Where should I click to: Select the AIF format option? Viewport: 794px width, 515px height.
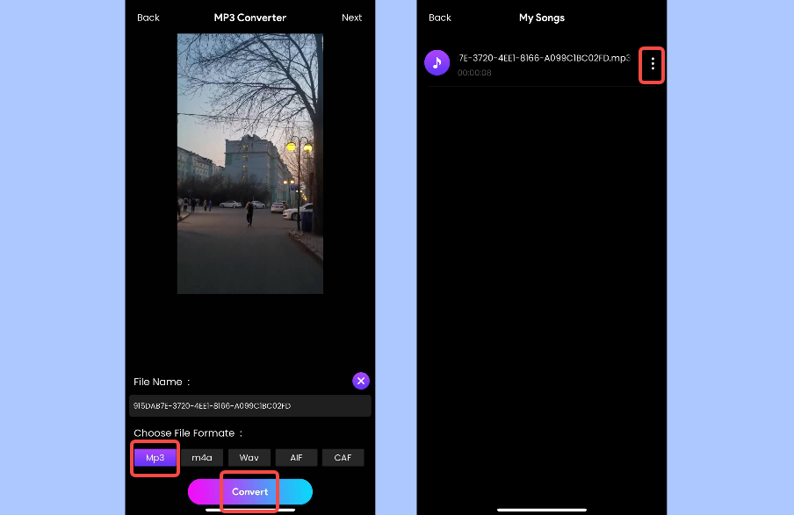tap(296, 458)
